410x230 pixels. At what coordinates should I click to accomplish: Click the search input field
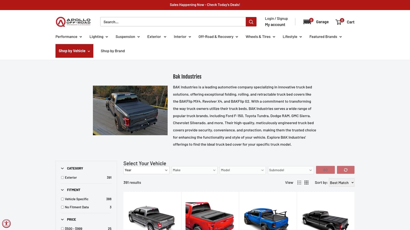(x=173, y=22)
